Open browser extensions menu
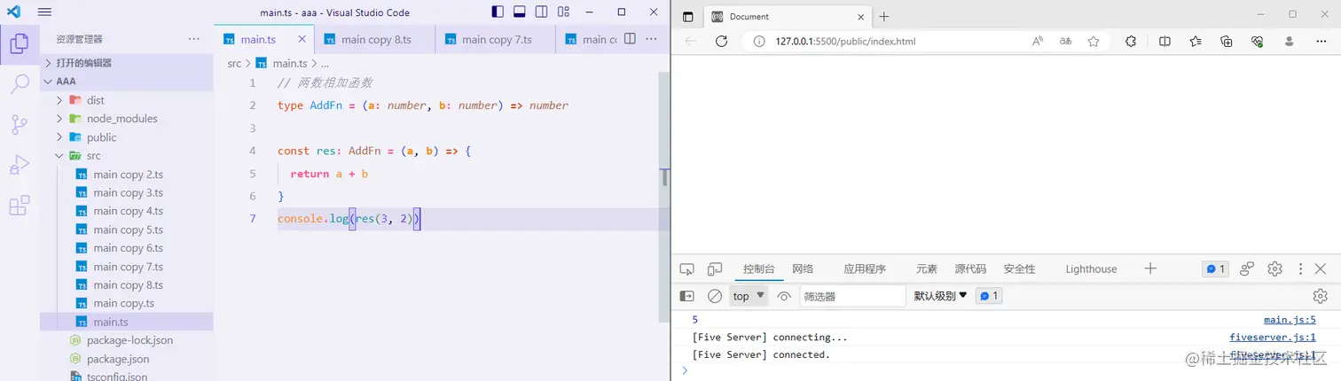 click(1132, 42)
